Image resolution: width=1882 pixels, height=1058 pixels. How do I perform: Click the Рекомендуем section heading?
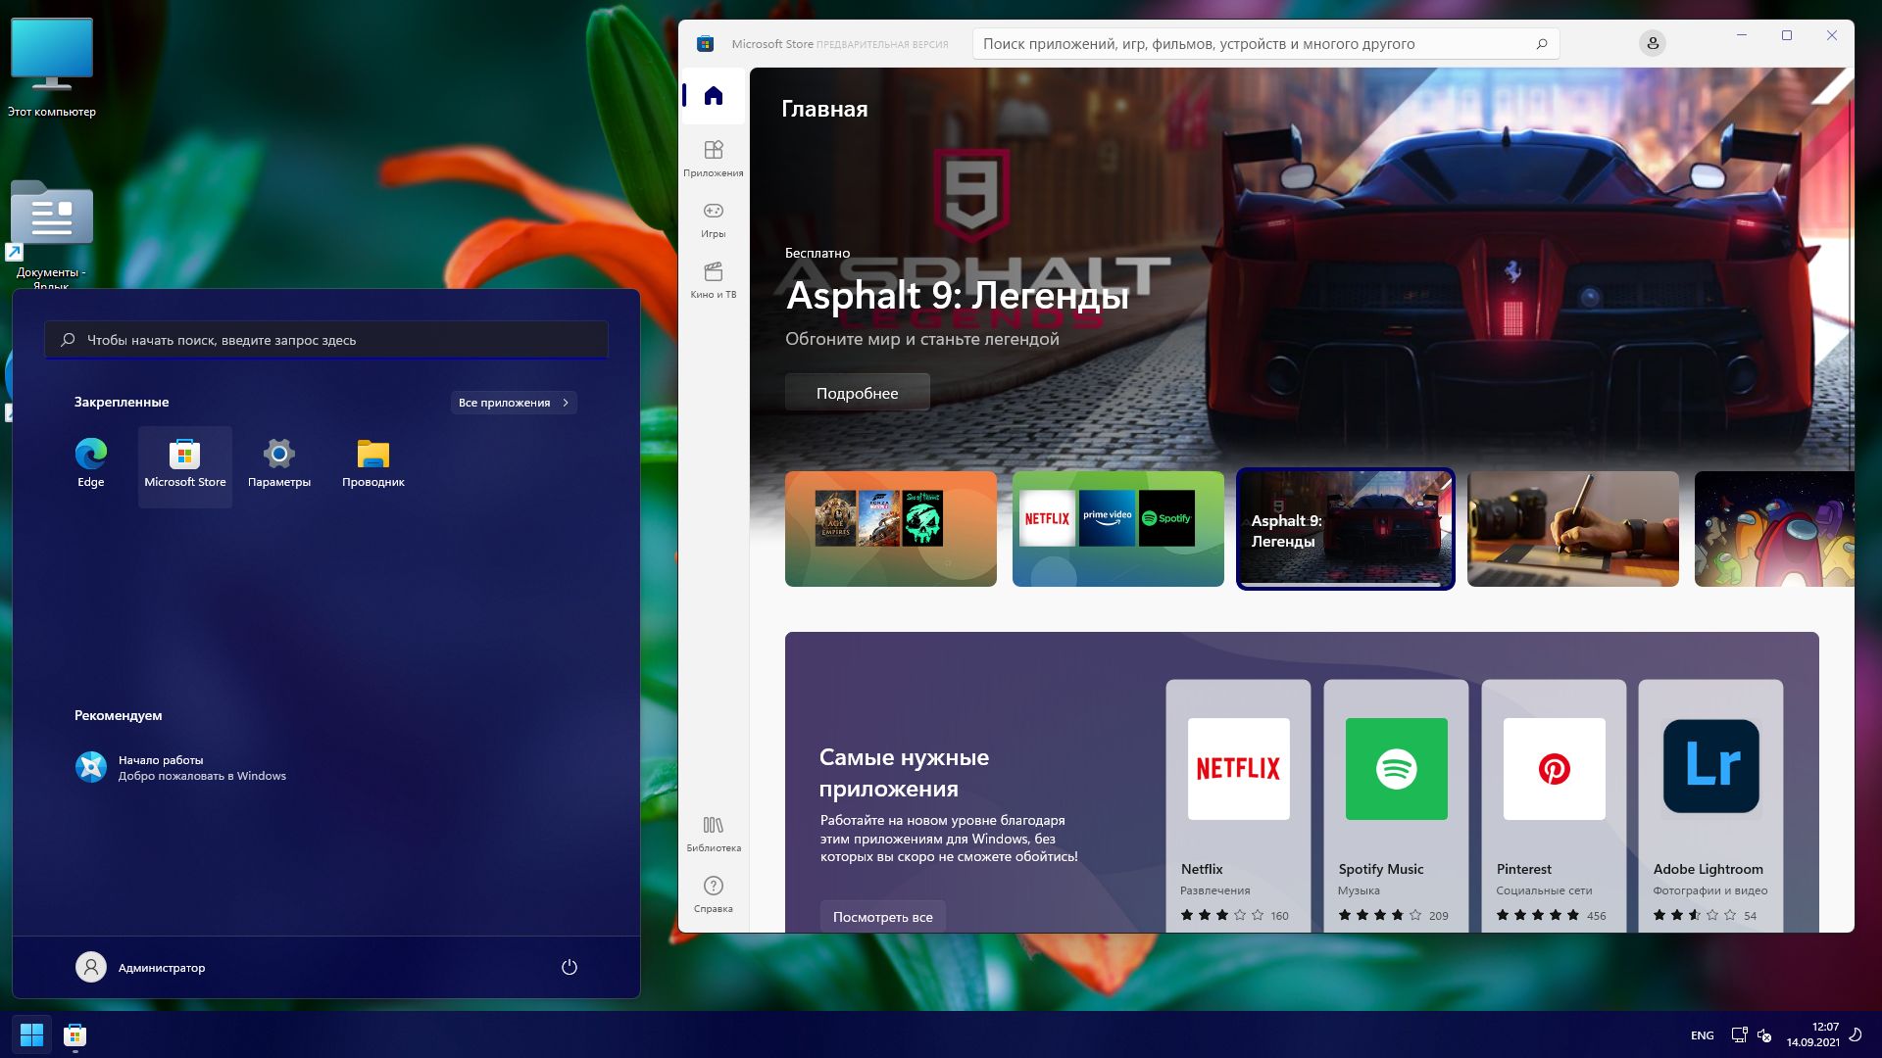119,715
